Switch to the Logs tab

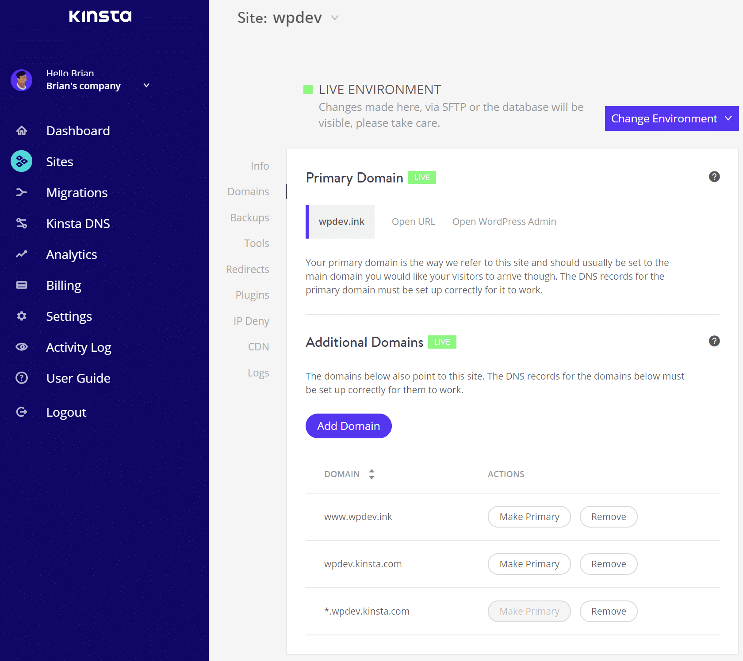pos(258,373)
